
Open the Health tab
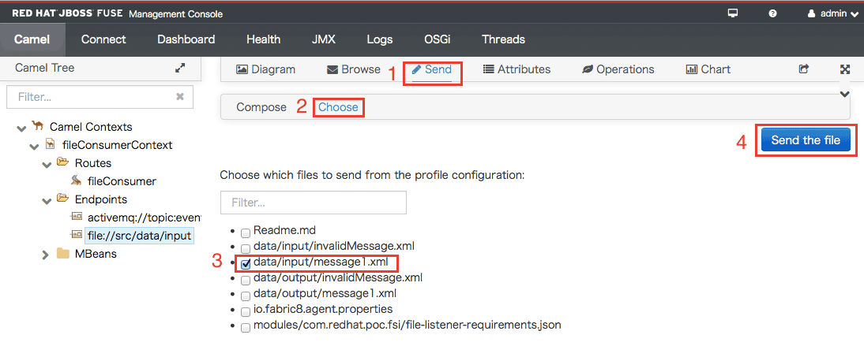(264, 39)
